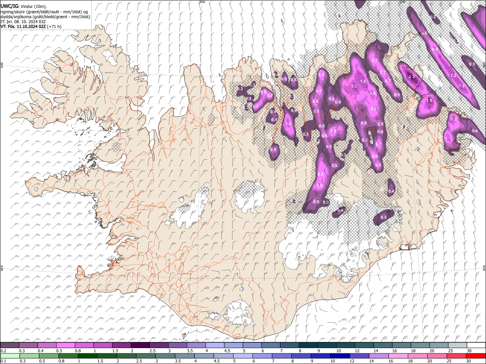Select the darkest purple 2 swatch, upper scale

140,345
